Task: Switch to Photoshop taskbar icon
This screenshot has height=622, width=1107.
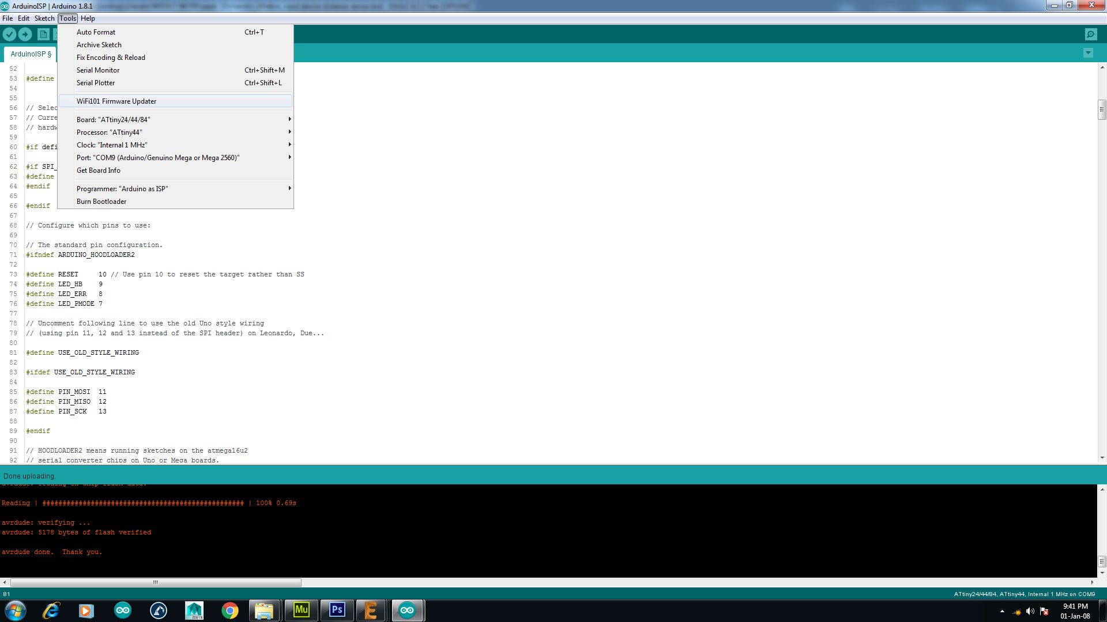Action: (337, 610)
